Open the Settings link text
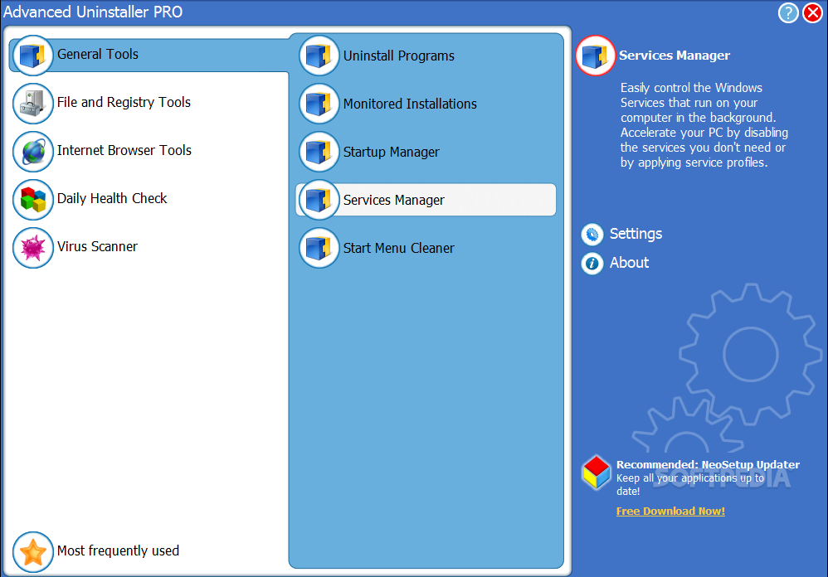This screenshot has width=828, height=577. pyautogui.click(x=636, y=234)
